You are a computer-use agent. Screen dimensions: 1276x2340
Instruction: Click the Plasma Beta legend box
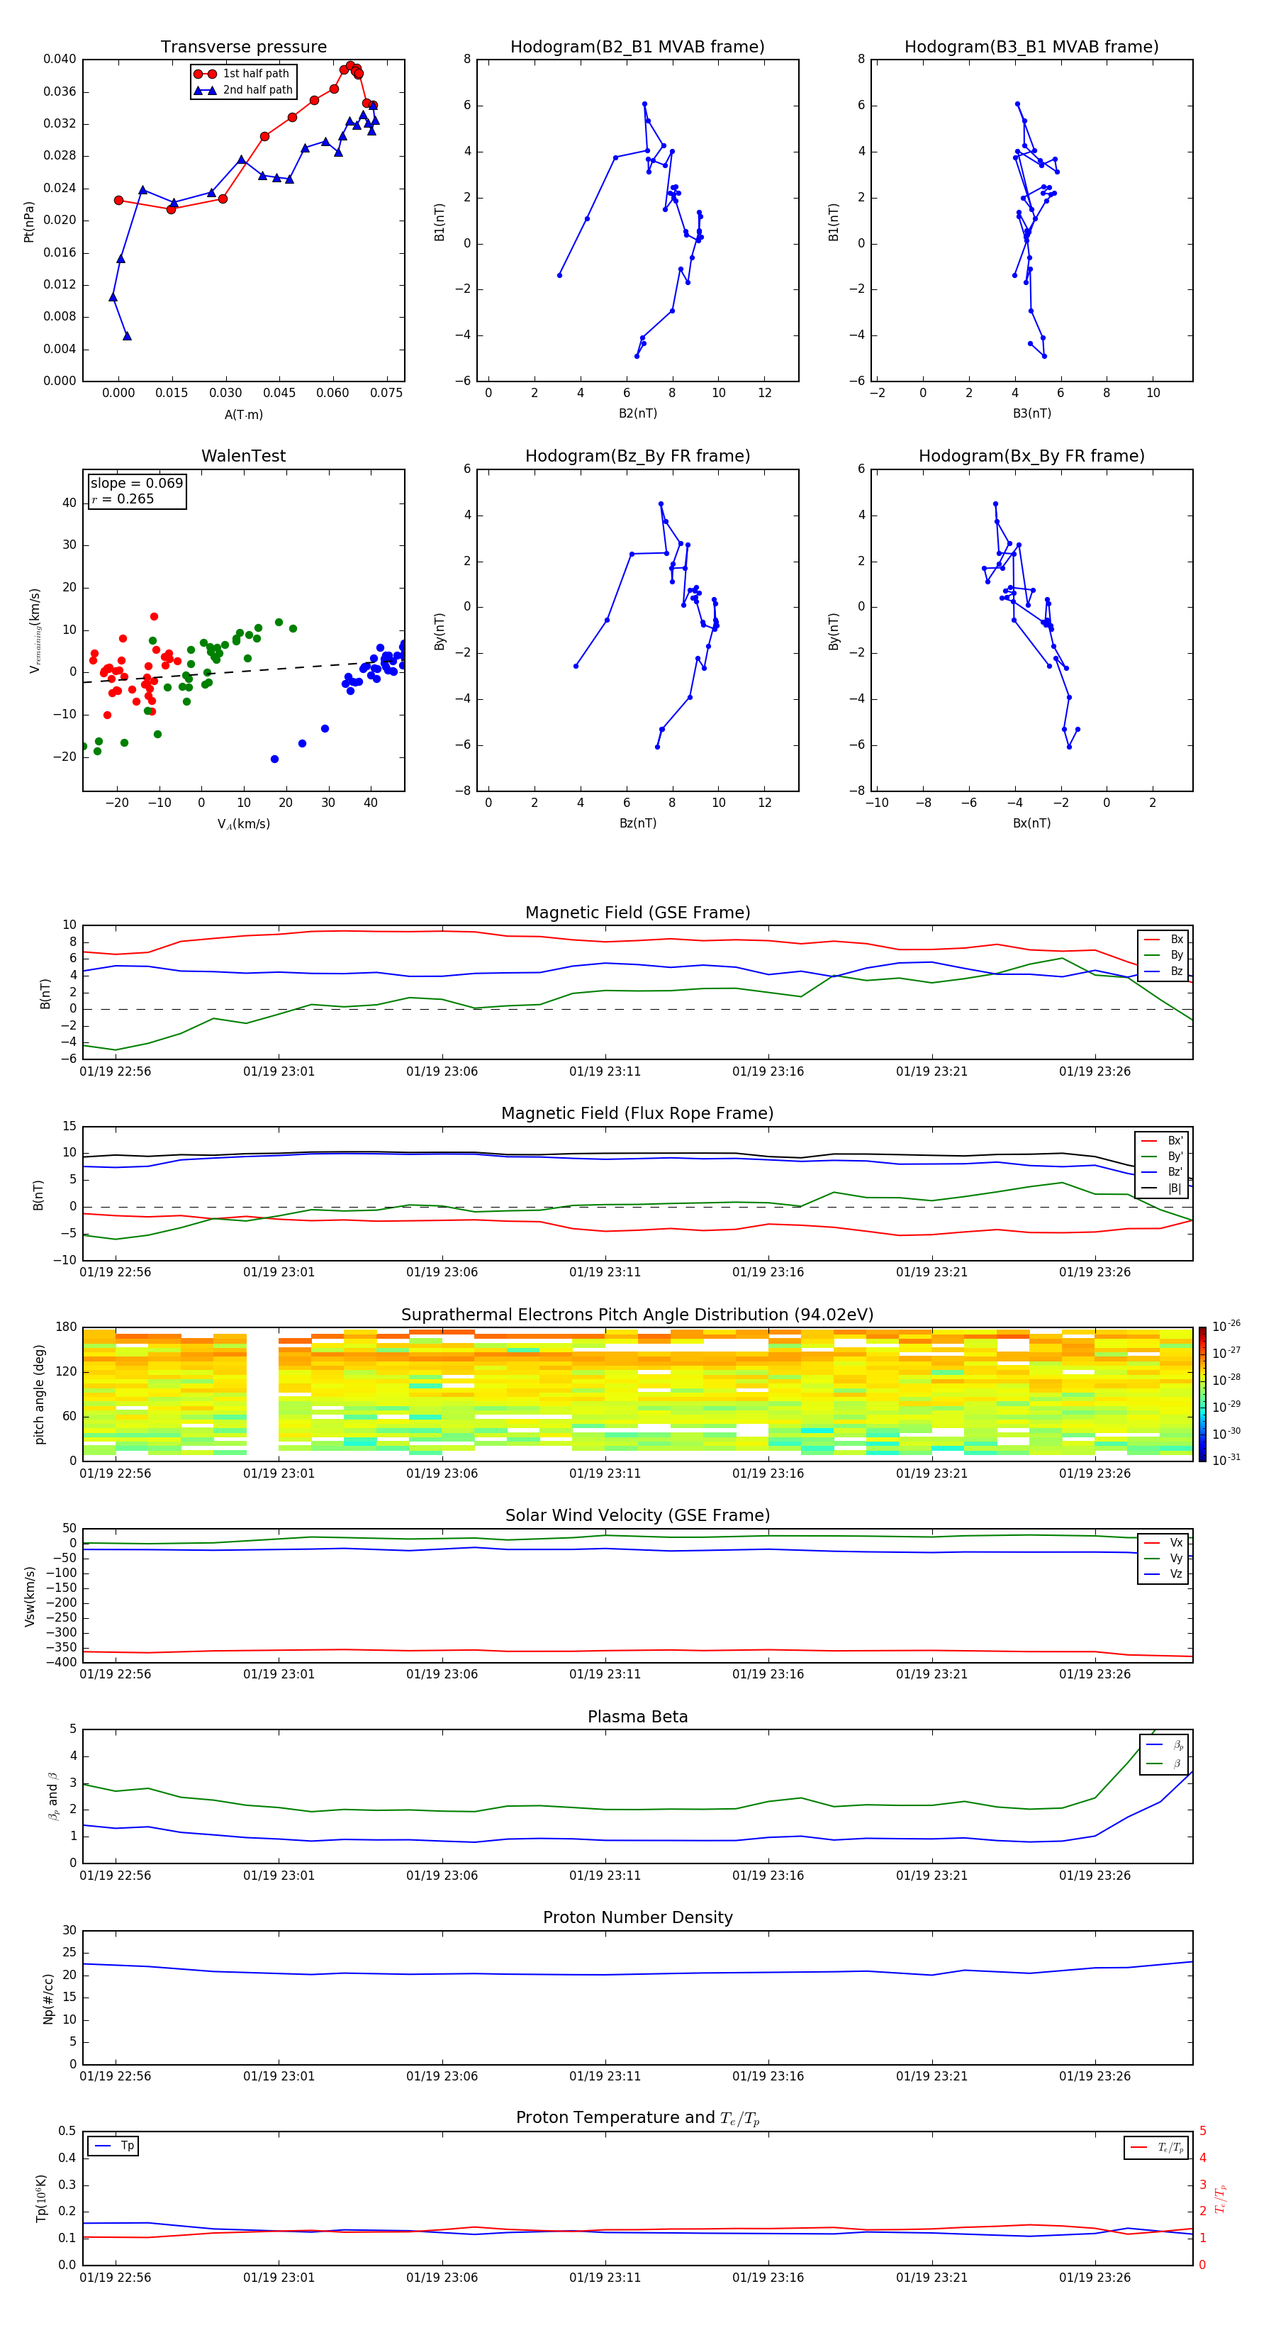(x=1163, y=1754)
